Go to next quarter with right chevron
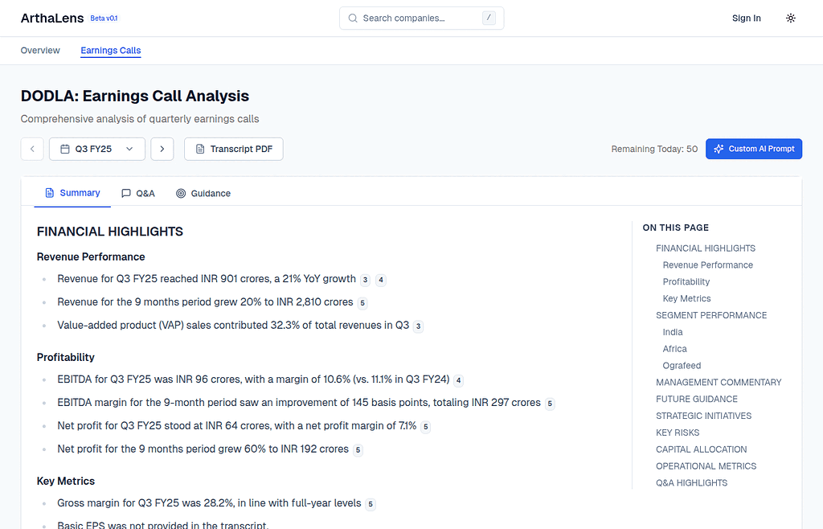 pyautogui.click(x=162, y=149)
